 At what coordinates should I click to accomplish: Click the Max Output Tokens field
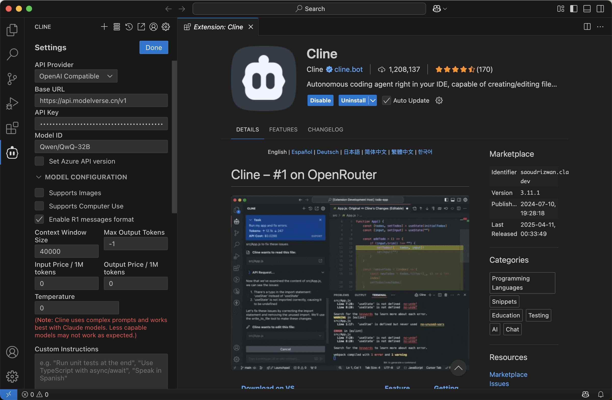click(x=136, y=244)
